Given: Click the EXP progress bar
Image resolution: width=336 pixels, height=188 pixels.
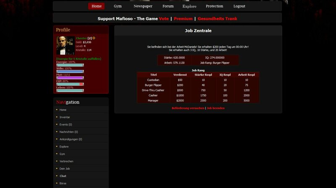Looking at the screenshot, I should click(x=70, y=84).
